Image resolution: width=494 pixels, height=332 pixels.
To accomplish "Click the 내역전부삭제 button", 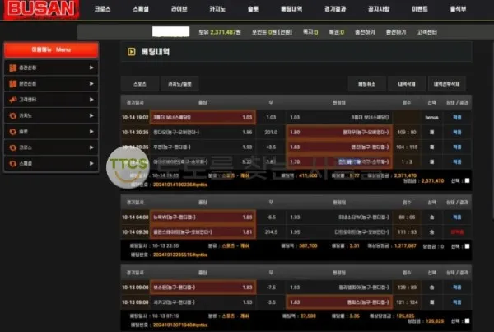I will [446, 84].
